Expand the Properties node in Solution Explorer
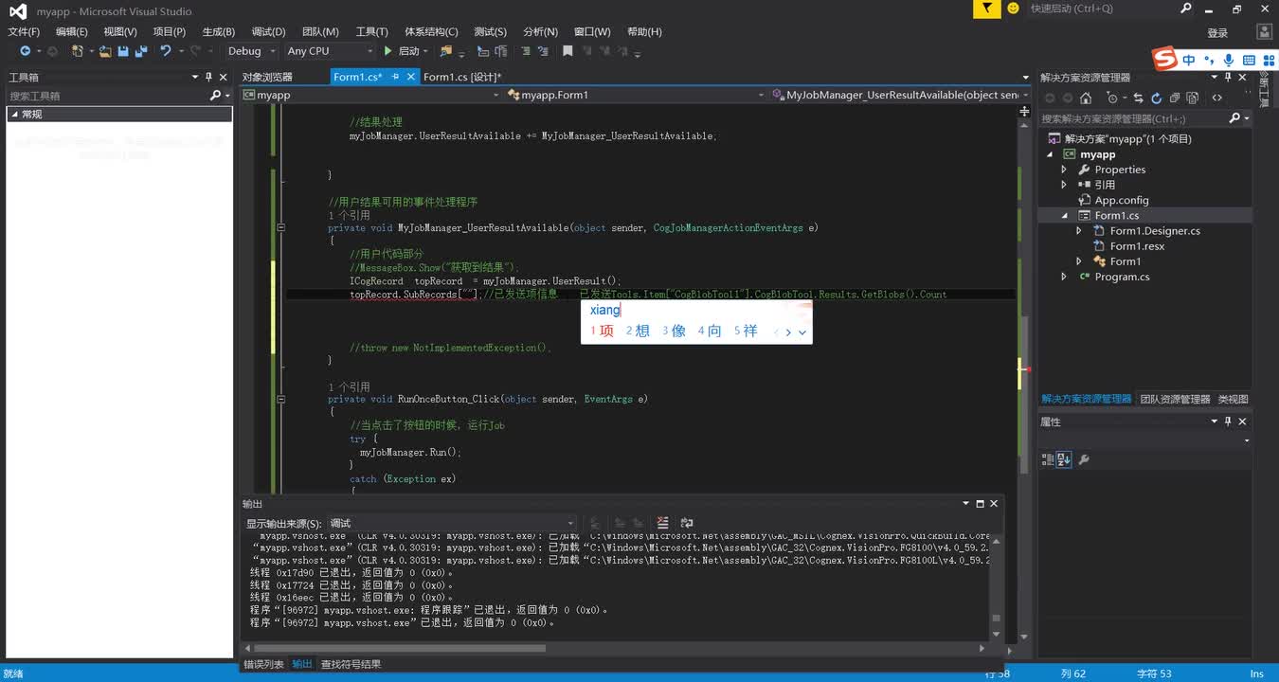This screenshot has width=1279, height=682. (x=1064, y=170)
